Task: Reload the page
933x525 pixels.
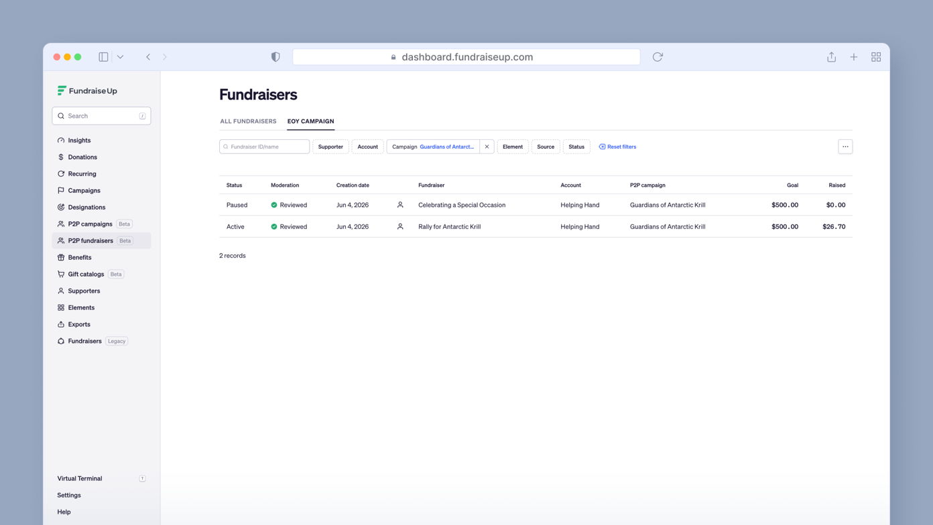Action: coord(658,57)
